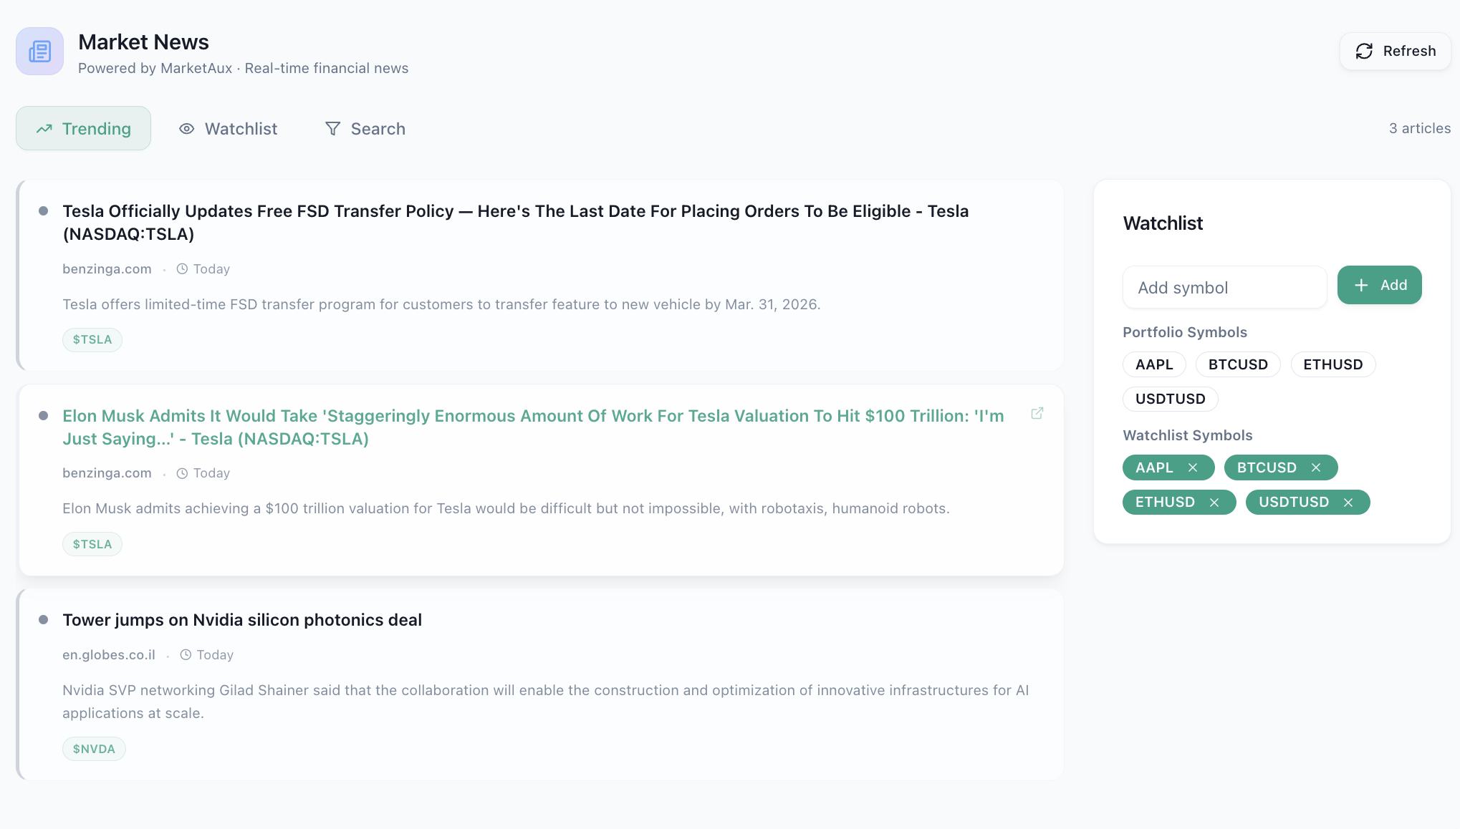Click the Refresh button

point(1395,52)
